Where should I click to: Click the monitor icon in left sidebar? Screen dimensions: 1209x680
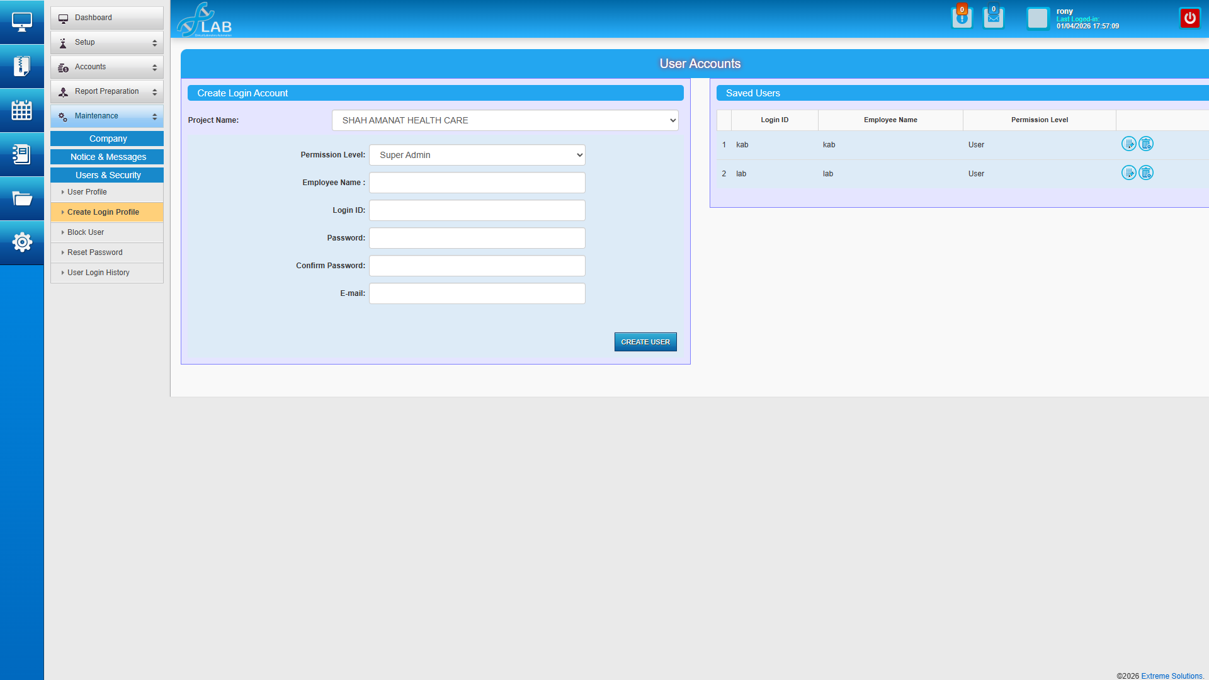21,22
